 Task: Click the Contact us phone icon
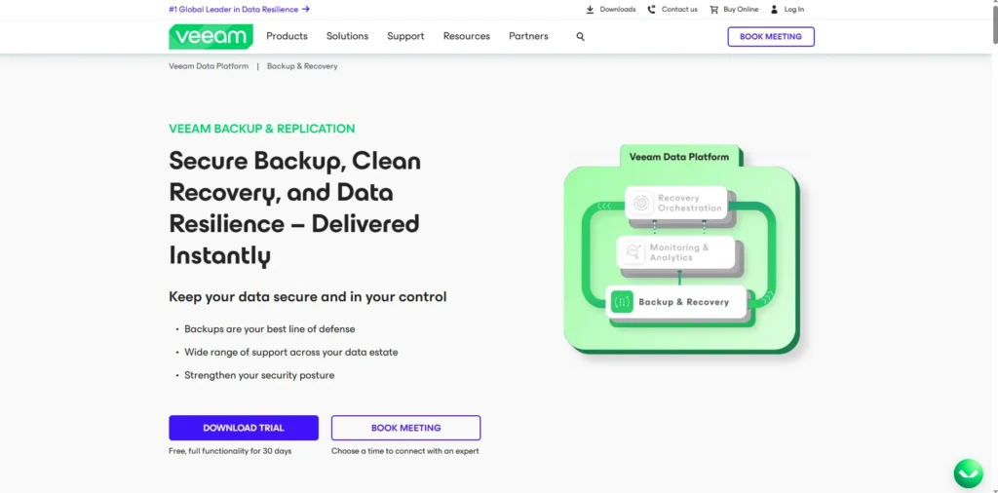pos(651,10)
